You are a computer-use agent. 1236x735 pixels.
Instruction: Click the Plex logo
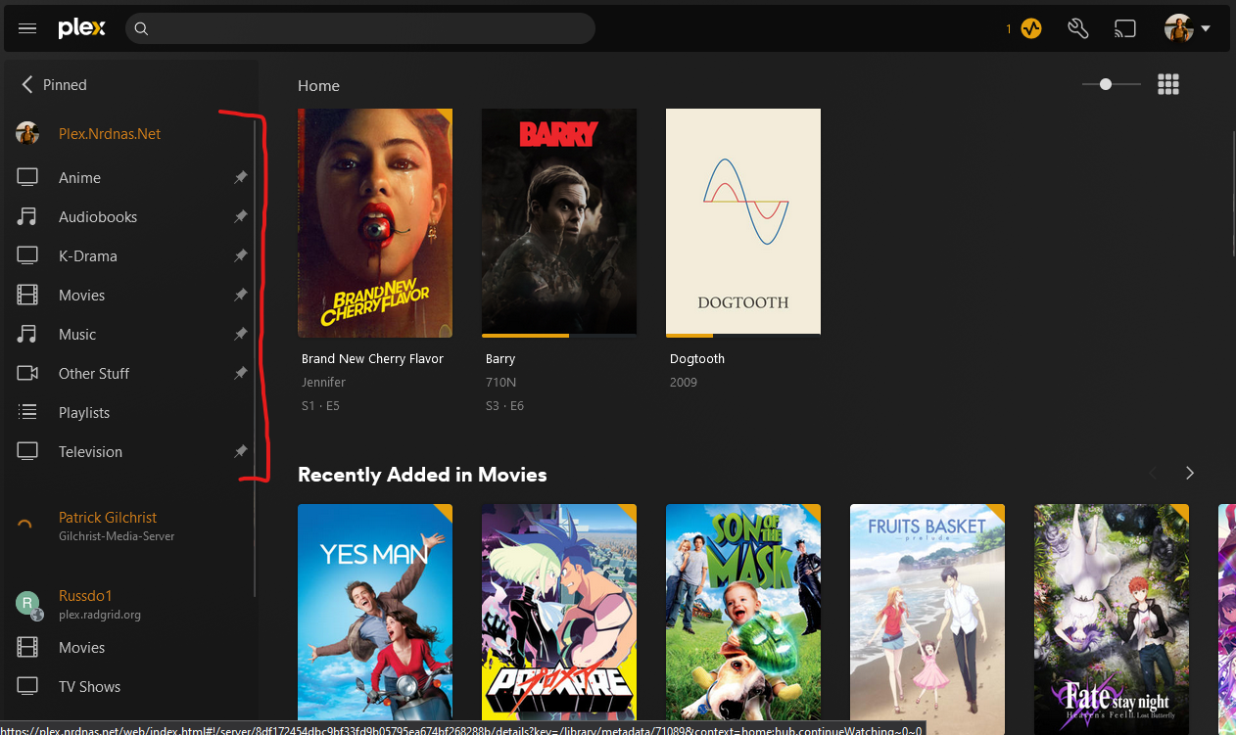point(81,28)
